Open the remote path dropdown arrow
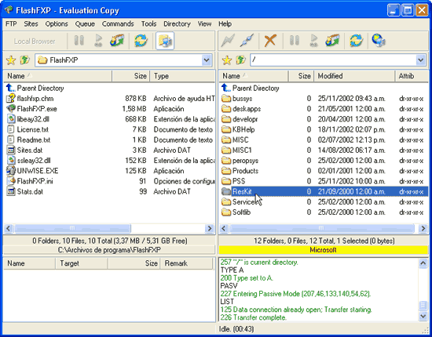 click(420, 60)
